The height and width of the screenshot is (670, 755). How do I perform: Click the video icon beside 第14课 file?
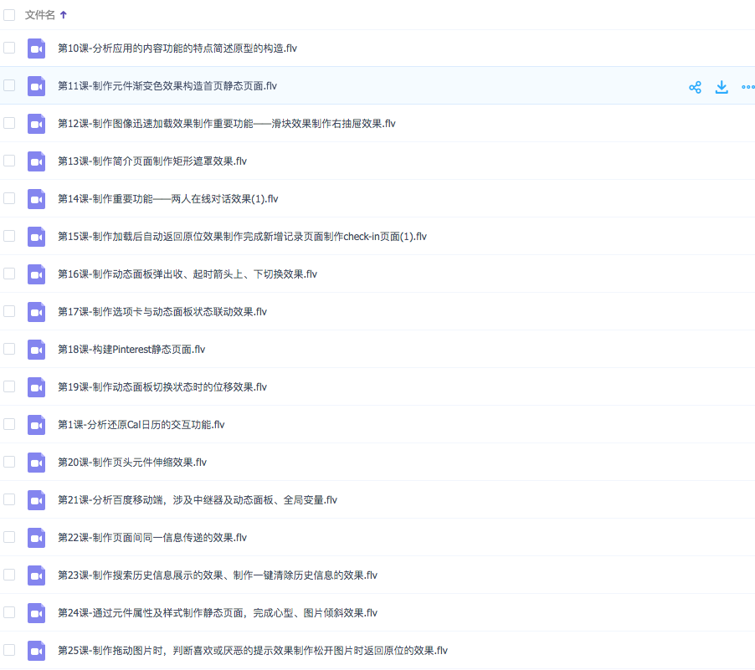[x=36, y=199]
